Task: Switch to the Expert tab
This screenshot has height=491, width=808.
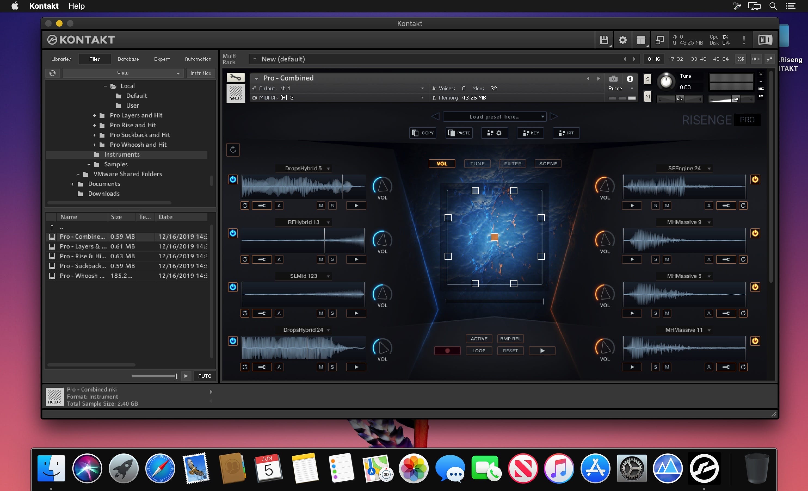Action: pos(162,59)
